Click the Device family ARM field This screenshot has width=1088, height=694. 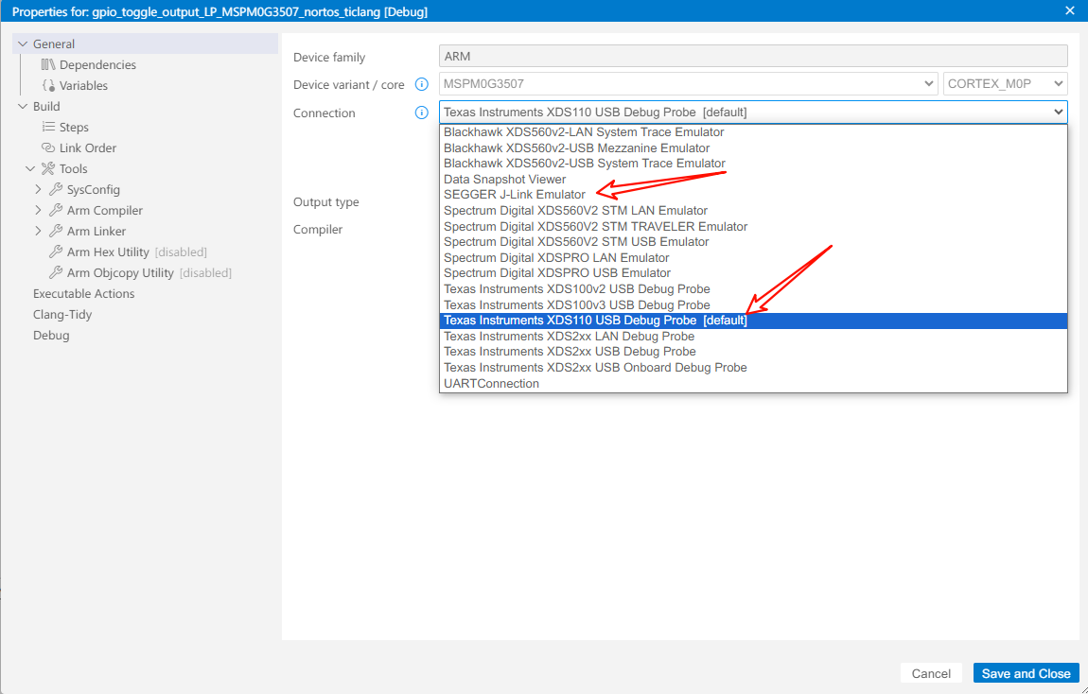pos(753,56)
